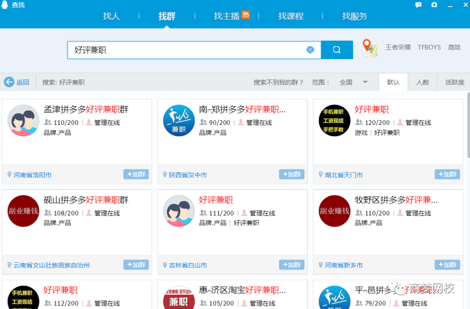Open group title 砚山拼多多好评兼职群
The height and width of the screenshot is (309, 470).
(x=86, y=200)
